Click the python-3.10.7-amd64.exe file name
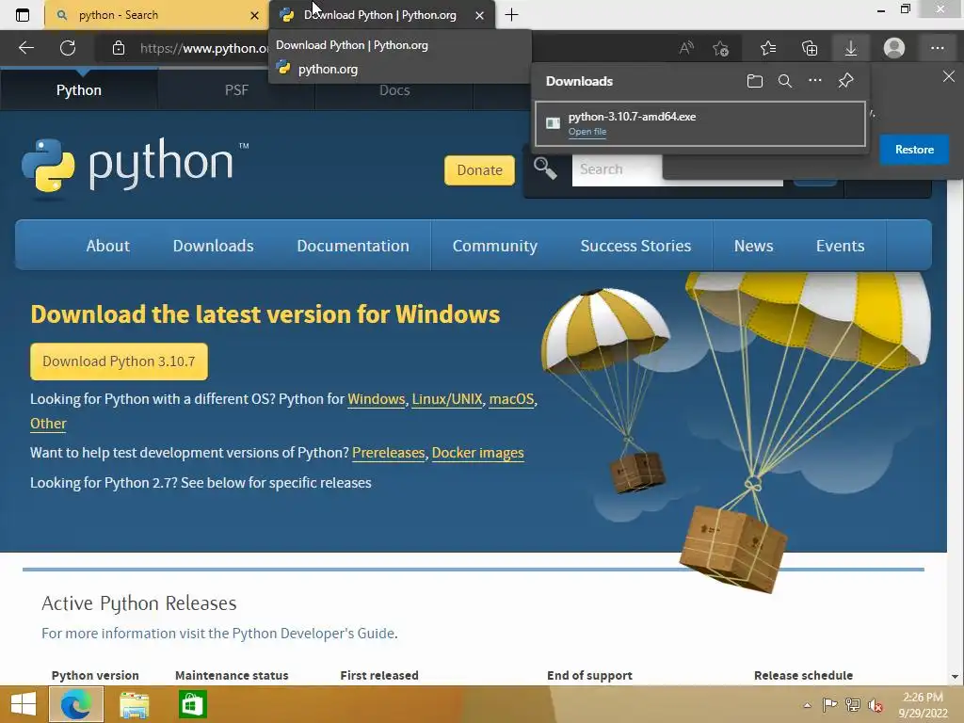Viewport: 964px width, 723px height. (x=632, y=116)
